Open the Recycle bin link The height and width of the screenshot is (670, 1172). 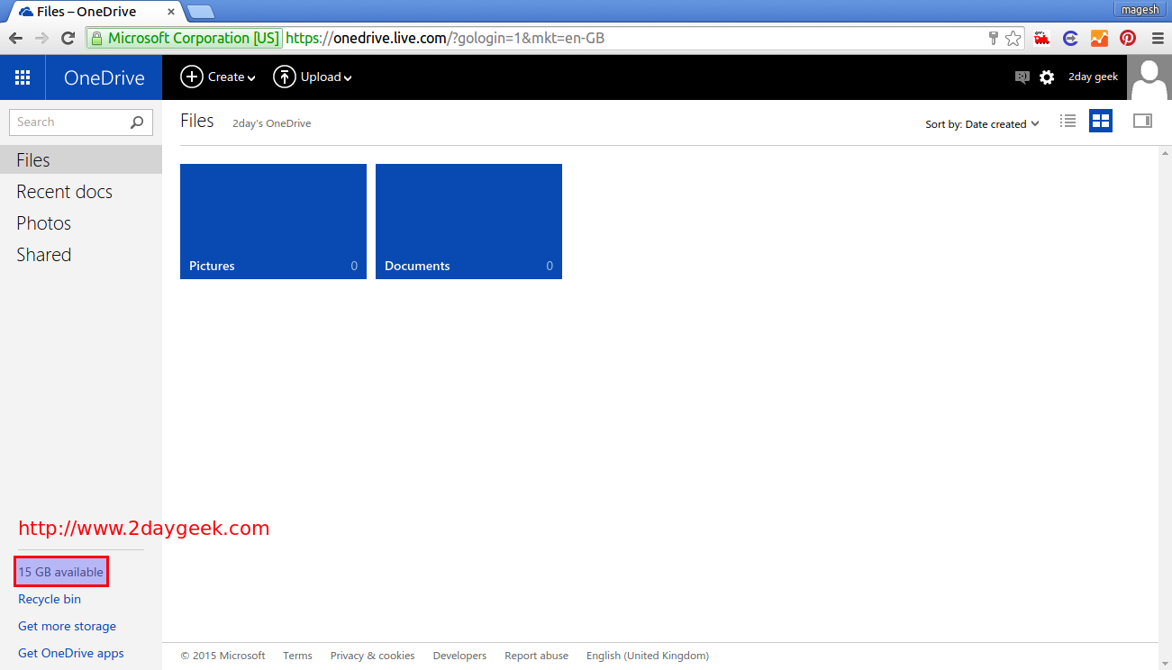coord(50,599)
